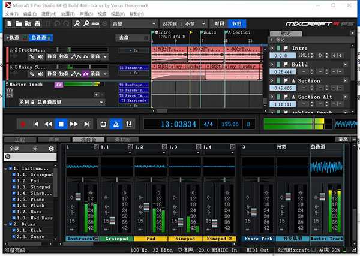360x256 pixels.
Task: Click the MIDI toolbar icon
Action: point(95,23)
